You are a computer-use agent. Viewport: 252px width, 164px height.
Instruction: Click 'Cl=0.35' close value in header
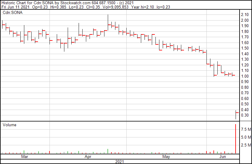(92, 7)
